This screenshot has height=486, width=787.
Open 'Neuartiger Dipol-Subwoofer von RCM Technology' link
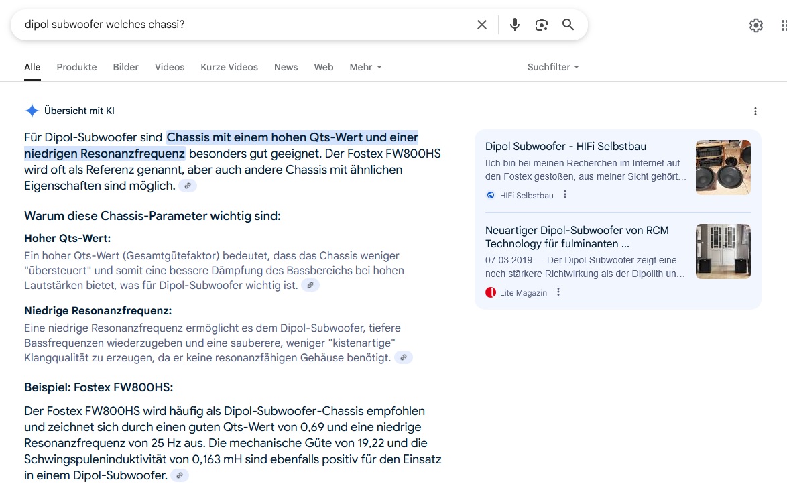click(x=577, y=237)
